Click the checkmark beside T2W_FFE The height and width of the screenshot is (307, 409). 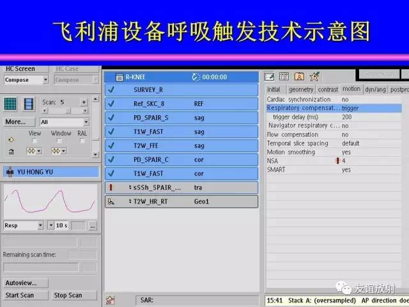coord(111,146)
